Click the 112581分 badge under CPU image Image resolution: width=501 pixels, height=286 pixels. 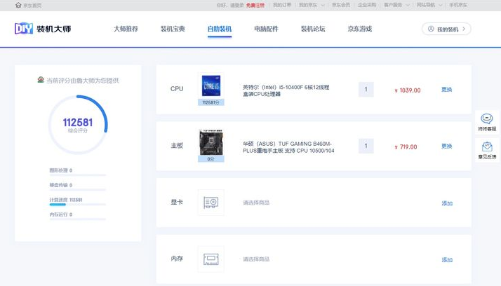coord(211,102)
